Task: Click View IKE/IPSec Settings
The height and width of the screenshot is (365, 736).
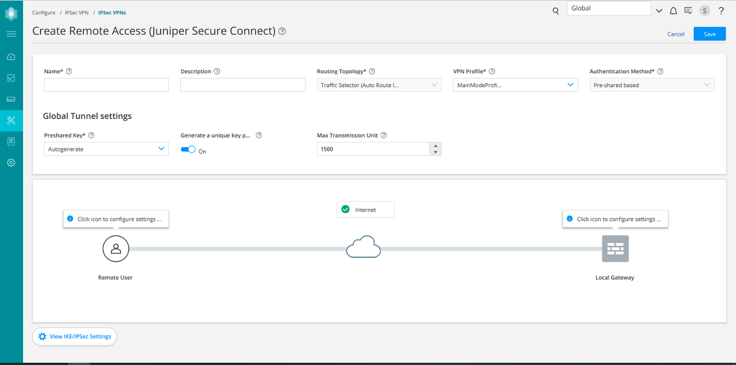Action: (x=75, y=337)
